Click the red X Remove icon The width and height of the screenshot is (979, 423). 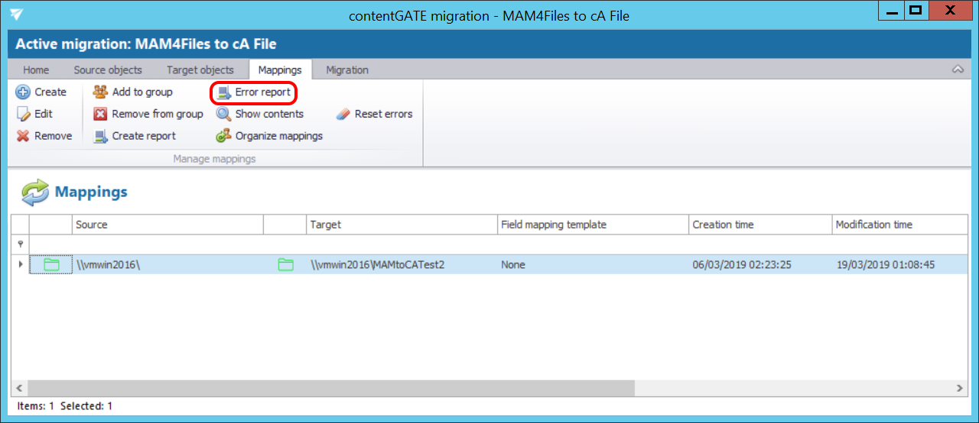[x=23, y=136]
